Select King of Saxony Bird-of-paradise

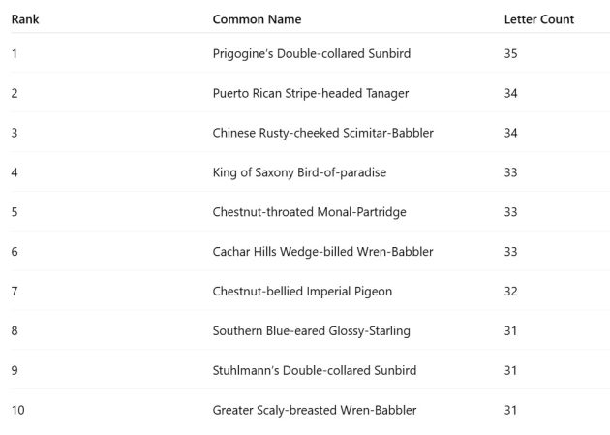[x=299, y=172]
